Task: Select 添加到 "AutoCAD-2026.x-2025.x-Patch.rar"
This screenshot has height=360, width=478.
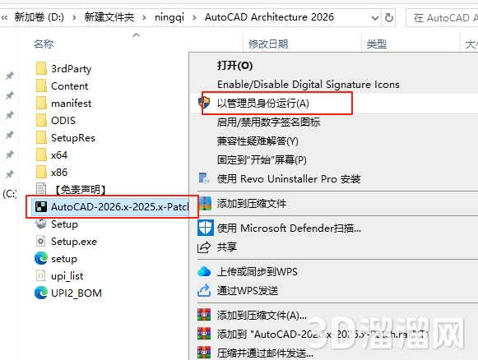Action: [x=323, y=335]
